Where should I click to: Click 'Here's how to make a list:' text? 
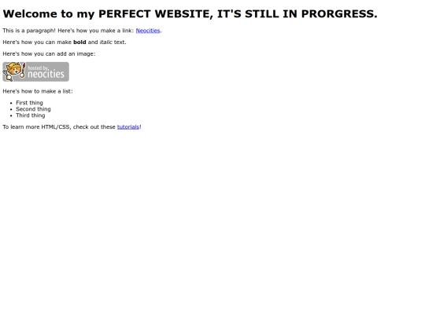[38, 91]
